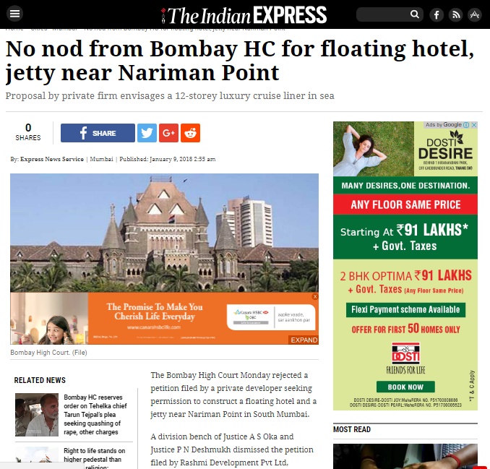
Task: Open the Ads by Google info icon
Action: (x=466, y=125)
